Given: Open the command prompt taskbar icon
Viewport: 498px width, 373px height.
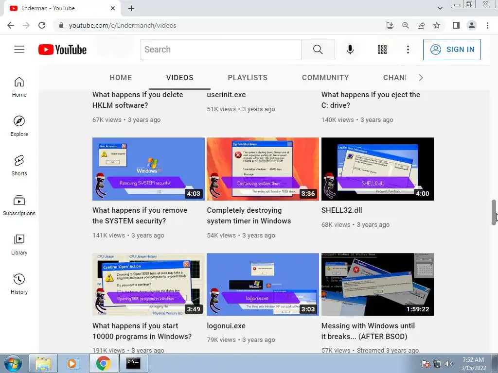Looking at the screenshot, I should point(133,363).
